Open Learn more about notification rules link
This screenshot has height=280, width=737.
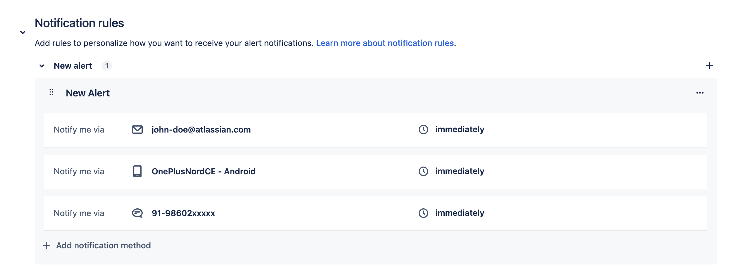click(385, 43)
